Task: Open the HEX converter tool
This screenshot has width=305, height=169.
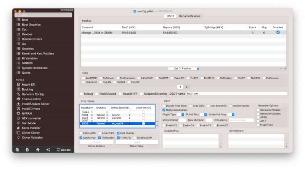Action: click(31, 118)
